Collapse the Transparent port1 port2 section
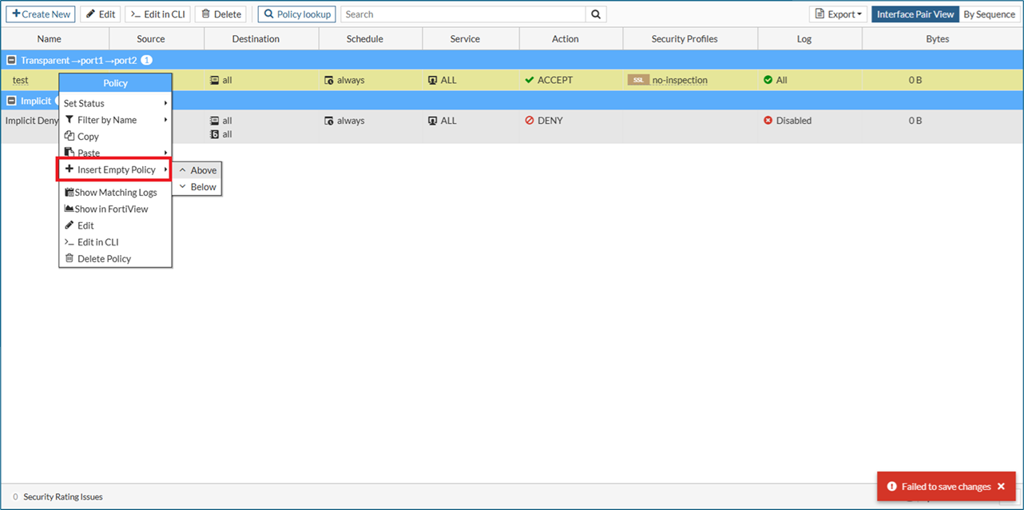Screen dimensions: 1024x510 pyautogui.click(x=11, y=60)
